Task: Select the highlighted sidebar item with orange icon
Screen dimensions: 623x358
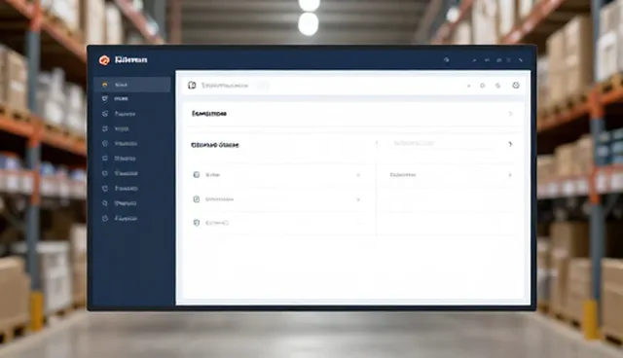Action: coord(132,85)
